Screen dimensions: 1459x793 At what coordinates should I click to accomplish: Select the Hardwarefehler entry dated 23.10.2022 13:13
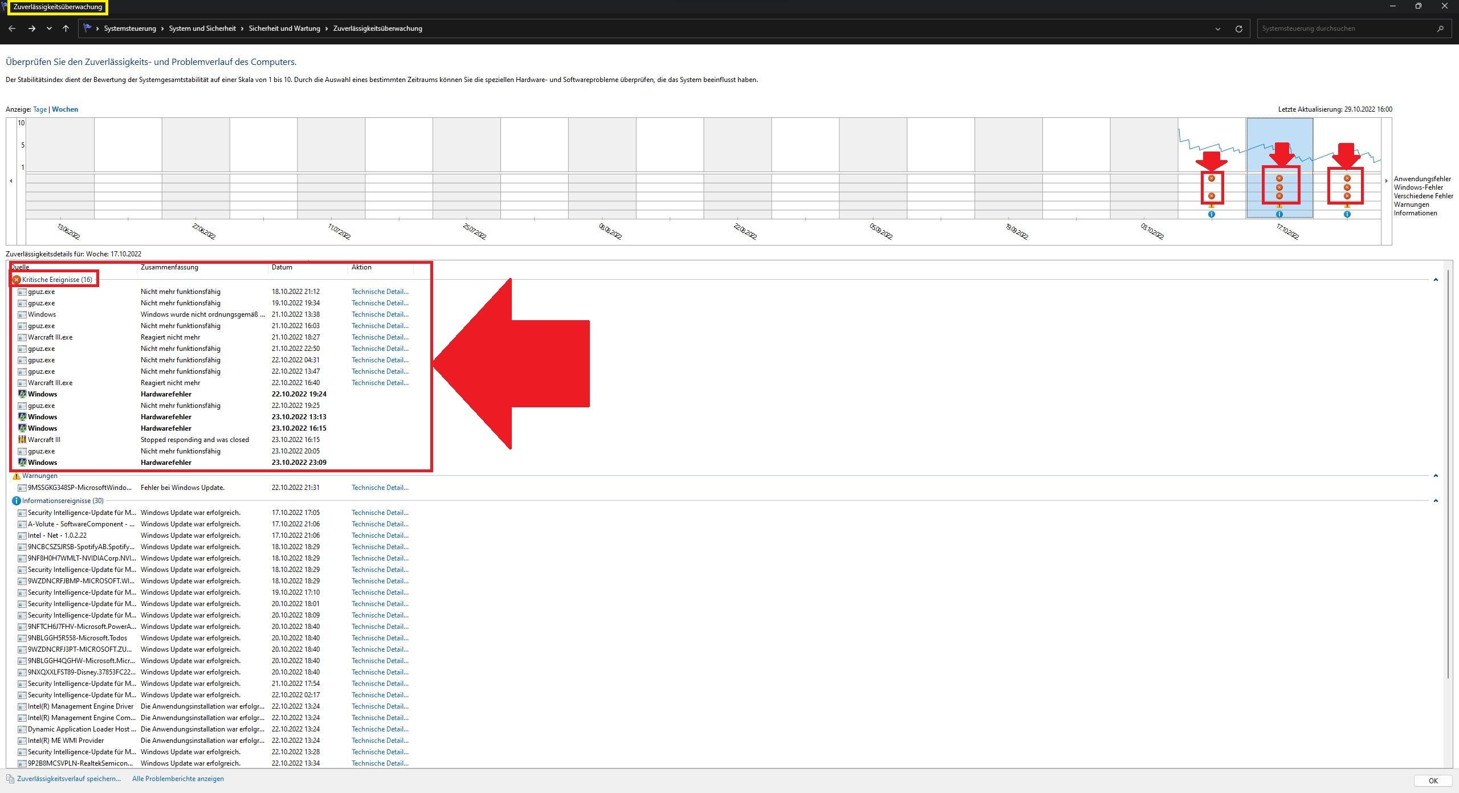[x=215, y=417]
